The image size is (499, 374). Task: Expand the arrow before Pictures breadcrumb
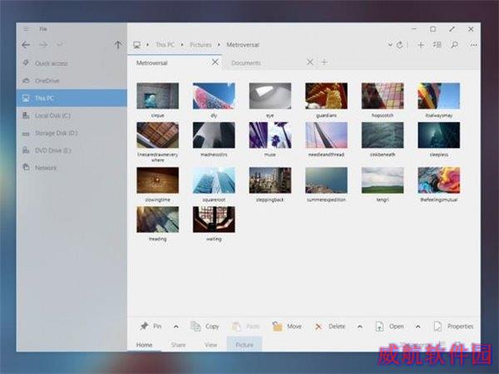pos(182,45)
